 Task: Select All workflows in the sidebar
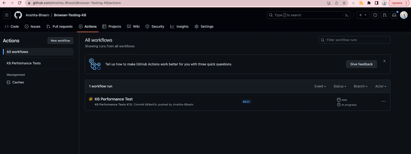click(x=38, y=52)
